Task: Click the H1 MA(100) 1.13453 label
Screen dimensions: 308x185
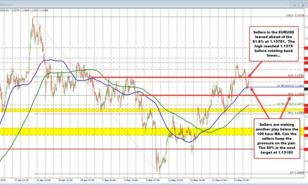Action: pyautogui.click(x=290, y=86)
